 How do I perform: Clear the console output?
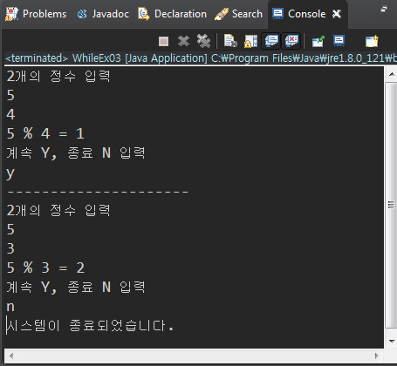[x=230, y=41]
